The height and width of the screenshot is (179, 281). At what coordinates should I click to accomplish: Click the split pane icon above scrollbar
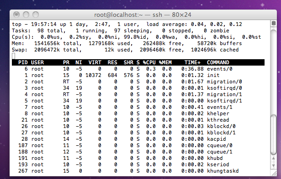coord(274,23)
